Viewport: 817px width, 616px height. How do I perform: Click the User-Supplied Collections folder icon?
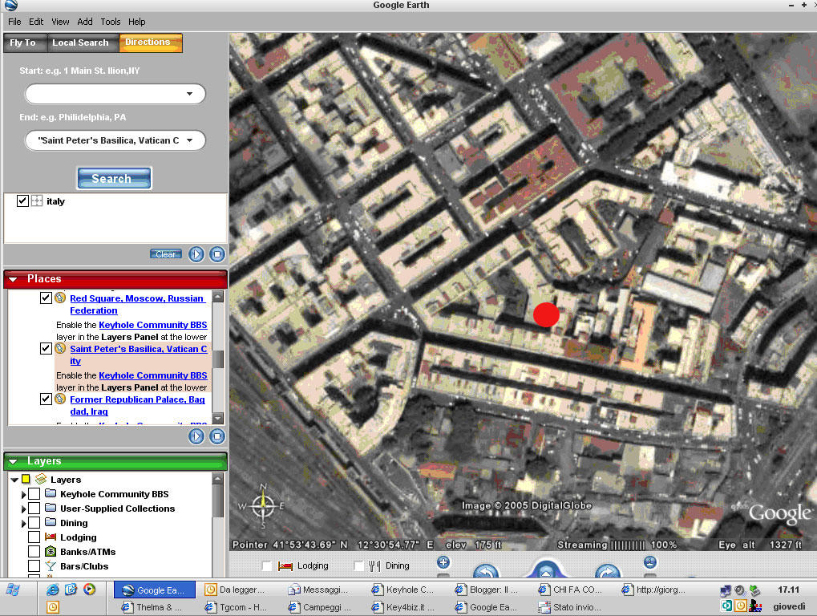click(x=51, y=508)
